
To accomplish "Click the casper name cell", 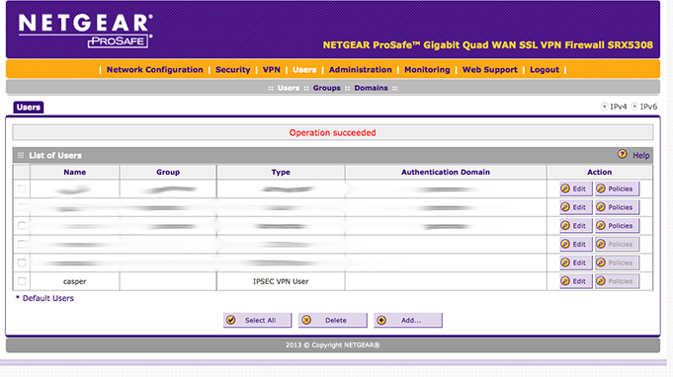I will pyautogui.click(x=75, y=281).
